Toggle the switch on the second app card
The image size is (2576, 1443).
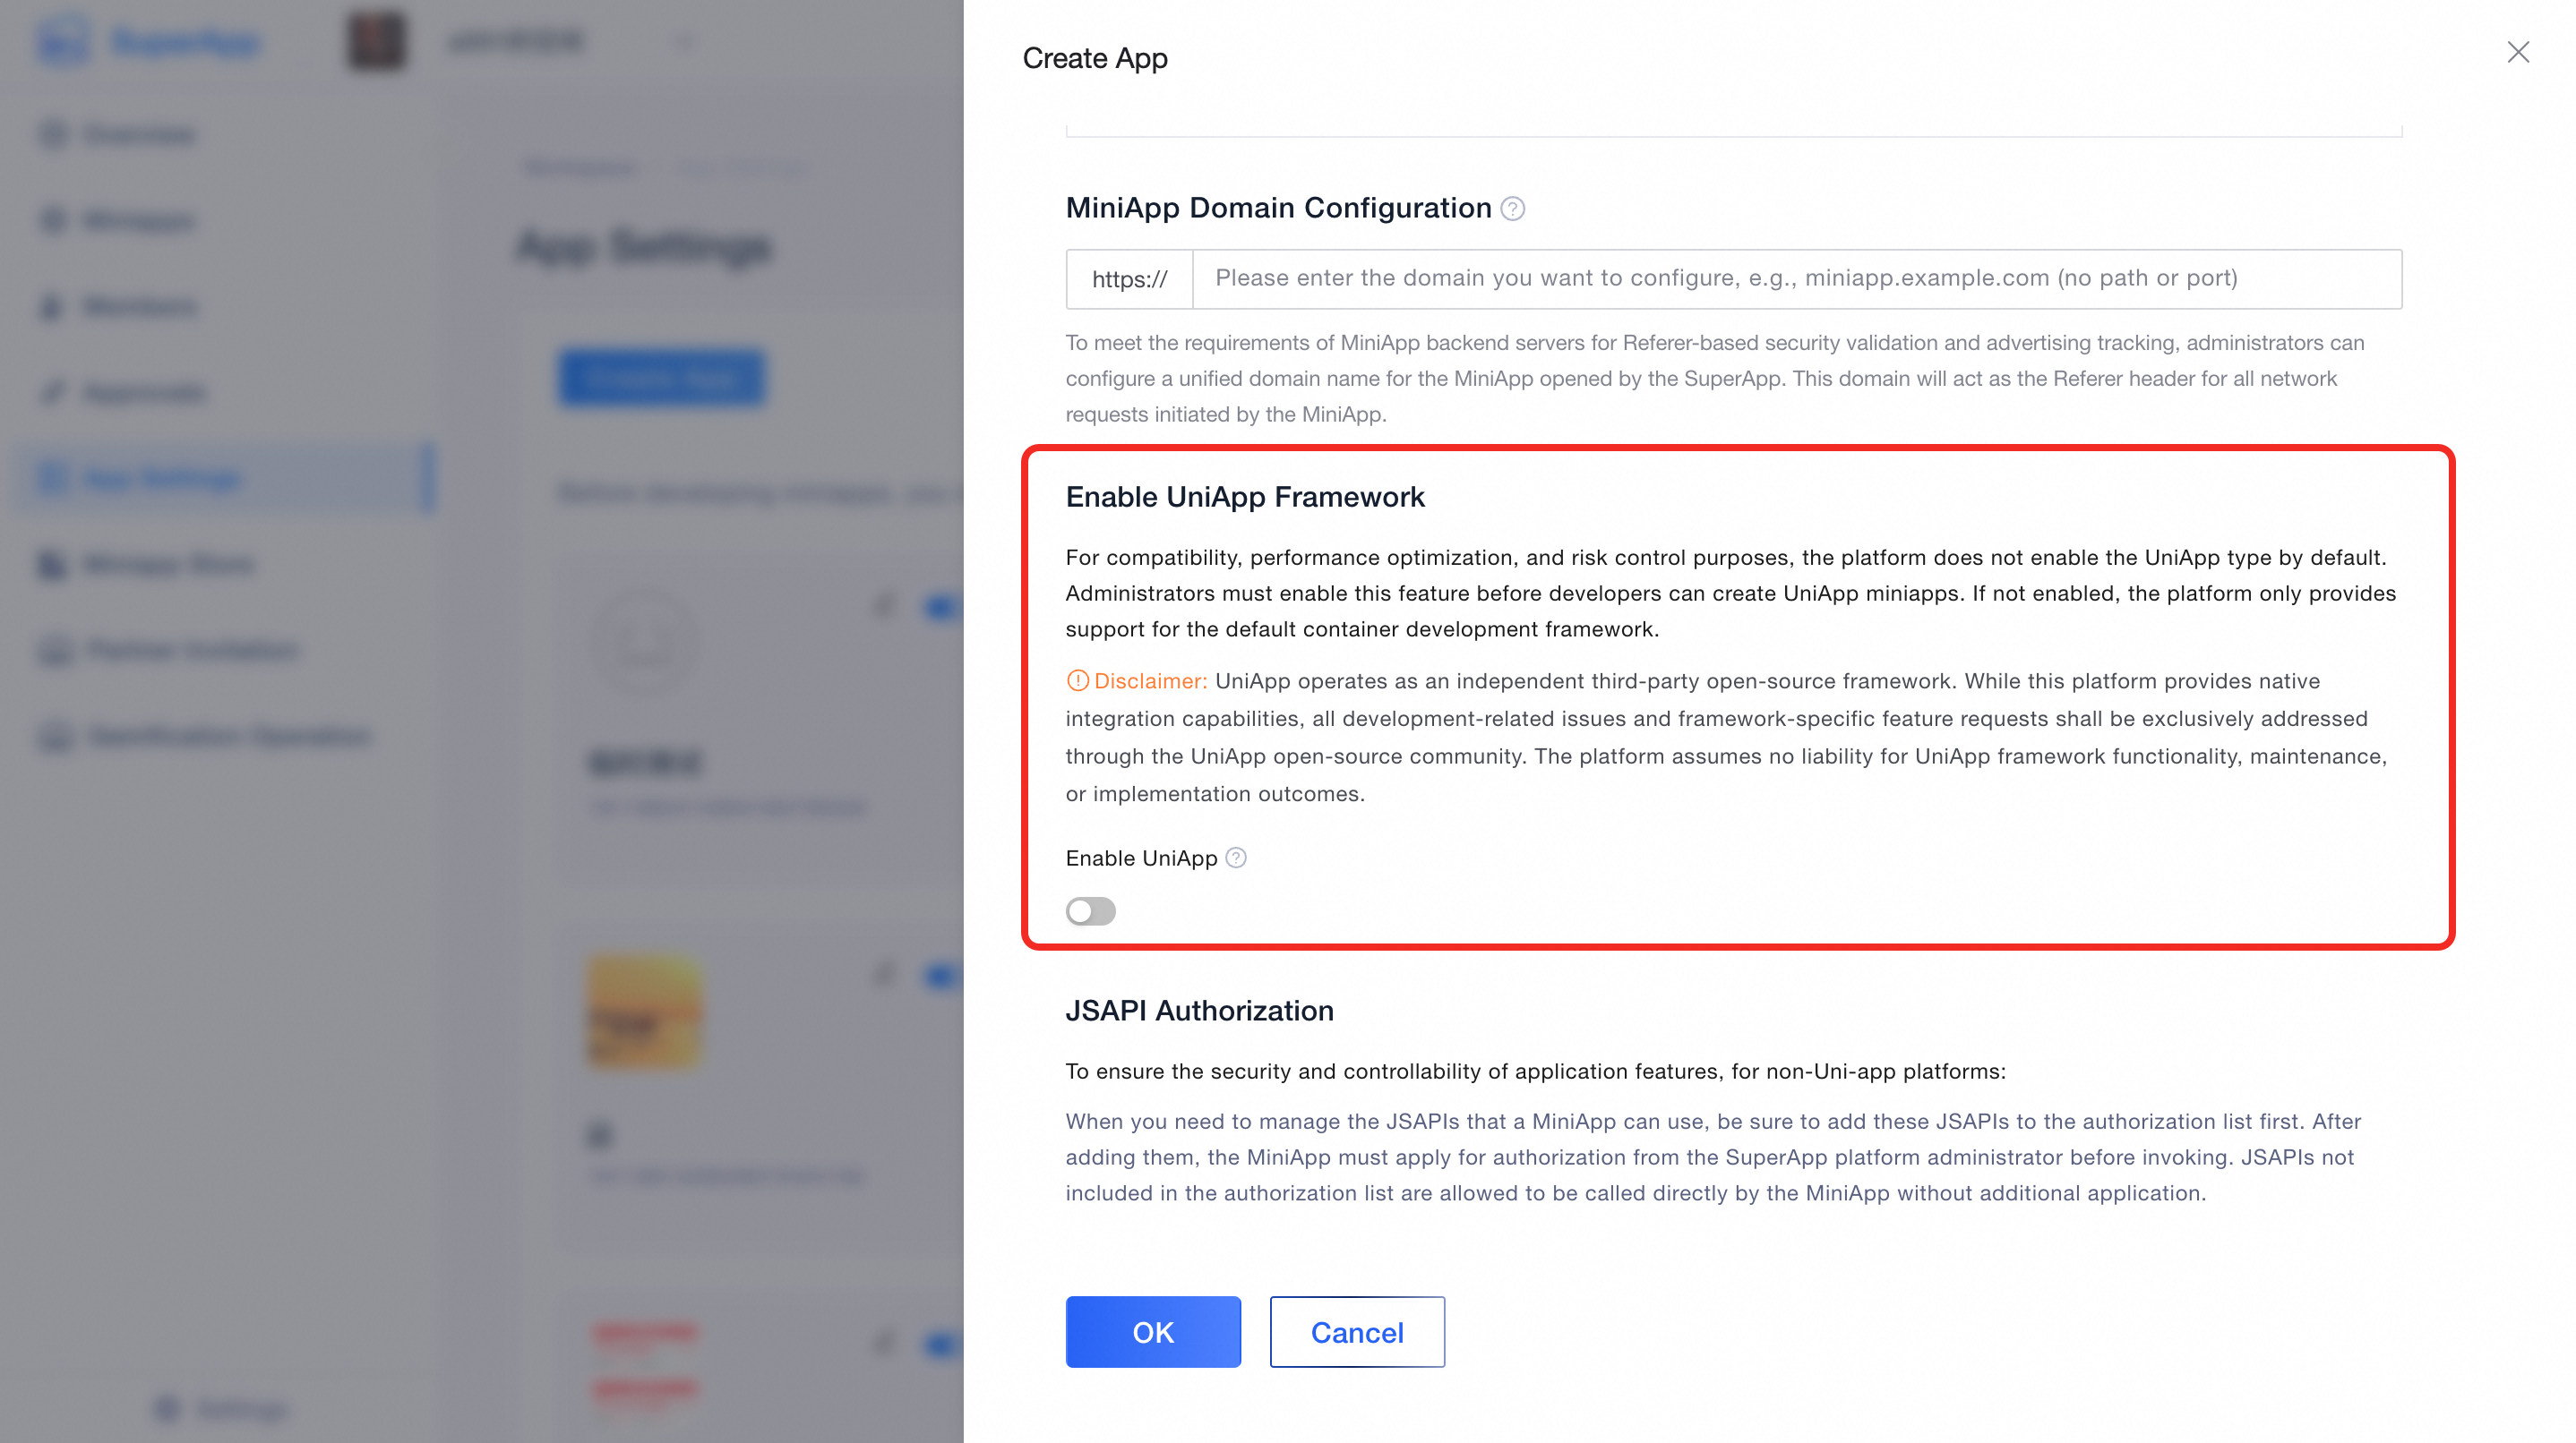(942, 976)
